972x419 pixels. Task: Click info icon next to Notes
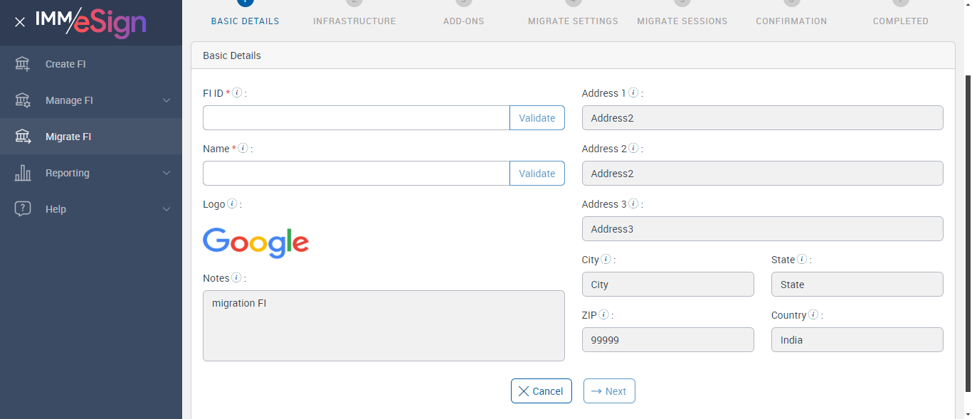[236, 278]
